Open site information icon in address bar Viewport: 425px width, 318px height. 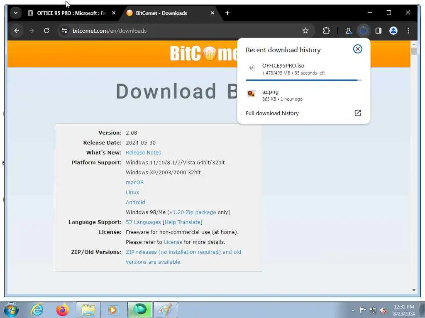tap(64, 31)
